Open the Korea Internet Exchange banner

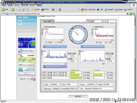tap(27, 74)
